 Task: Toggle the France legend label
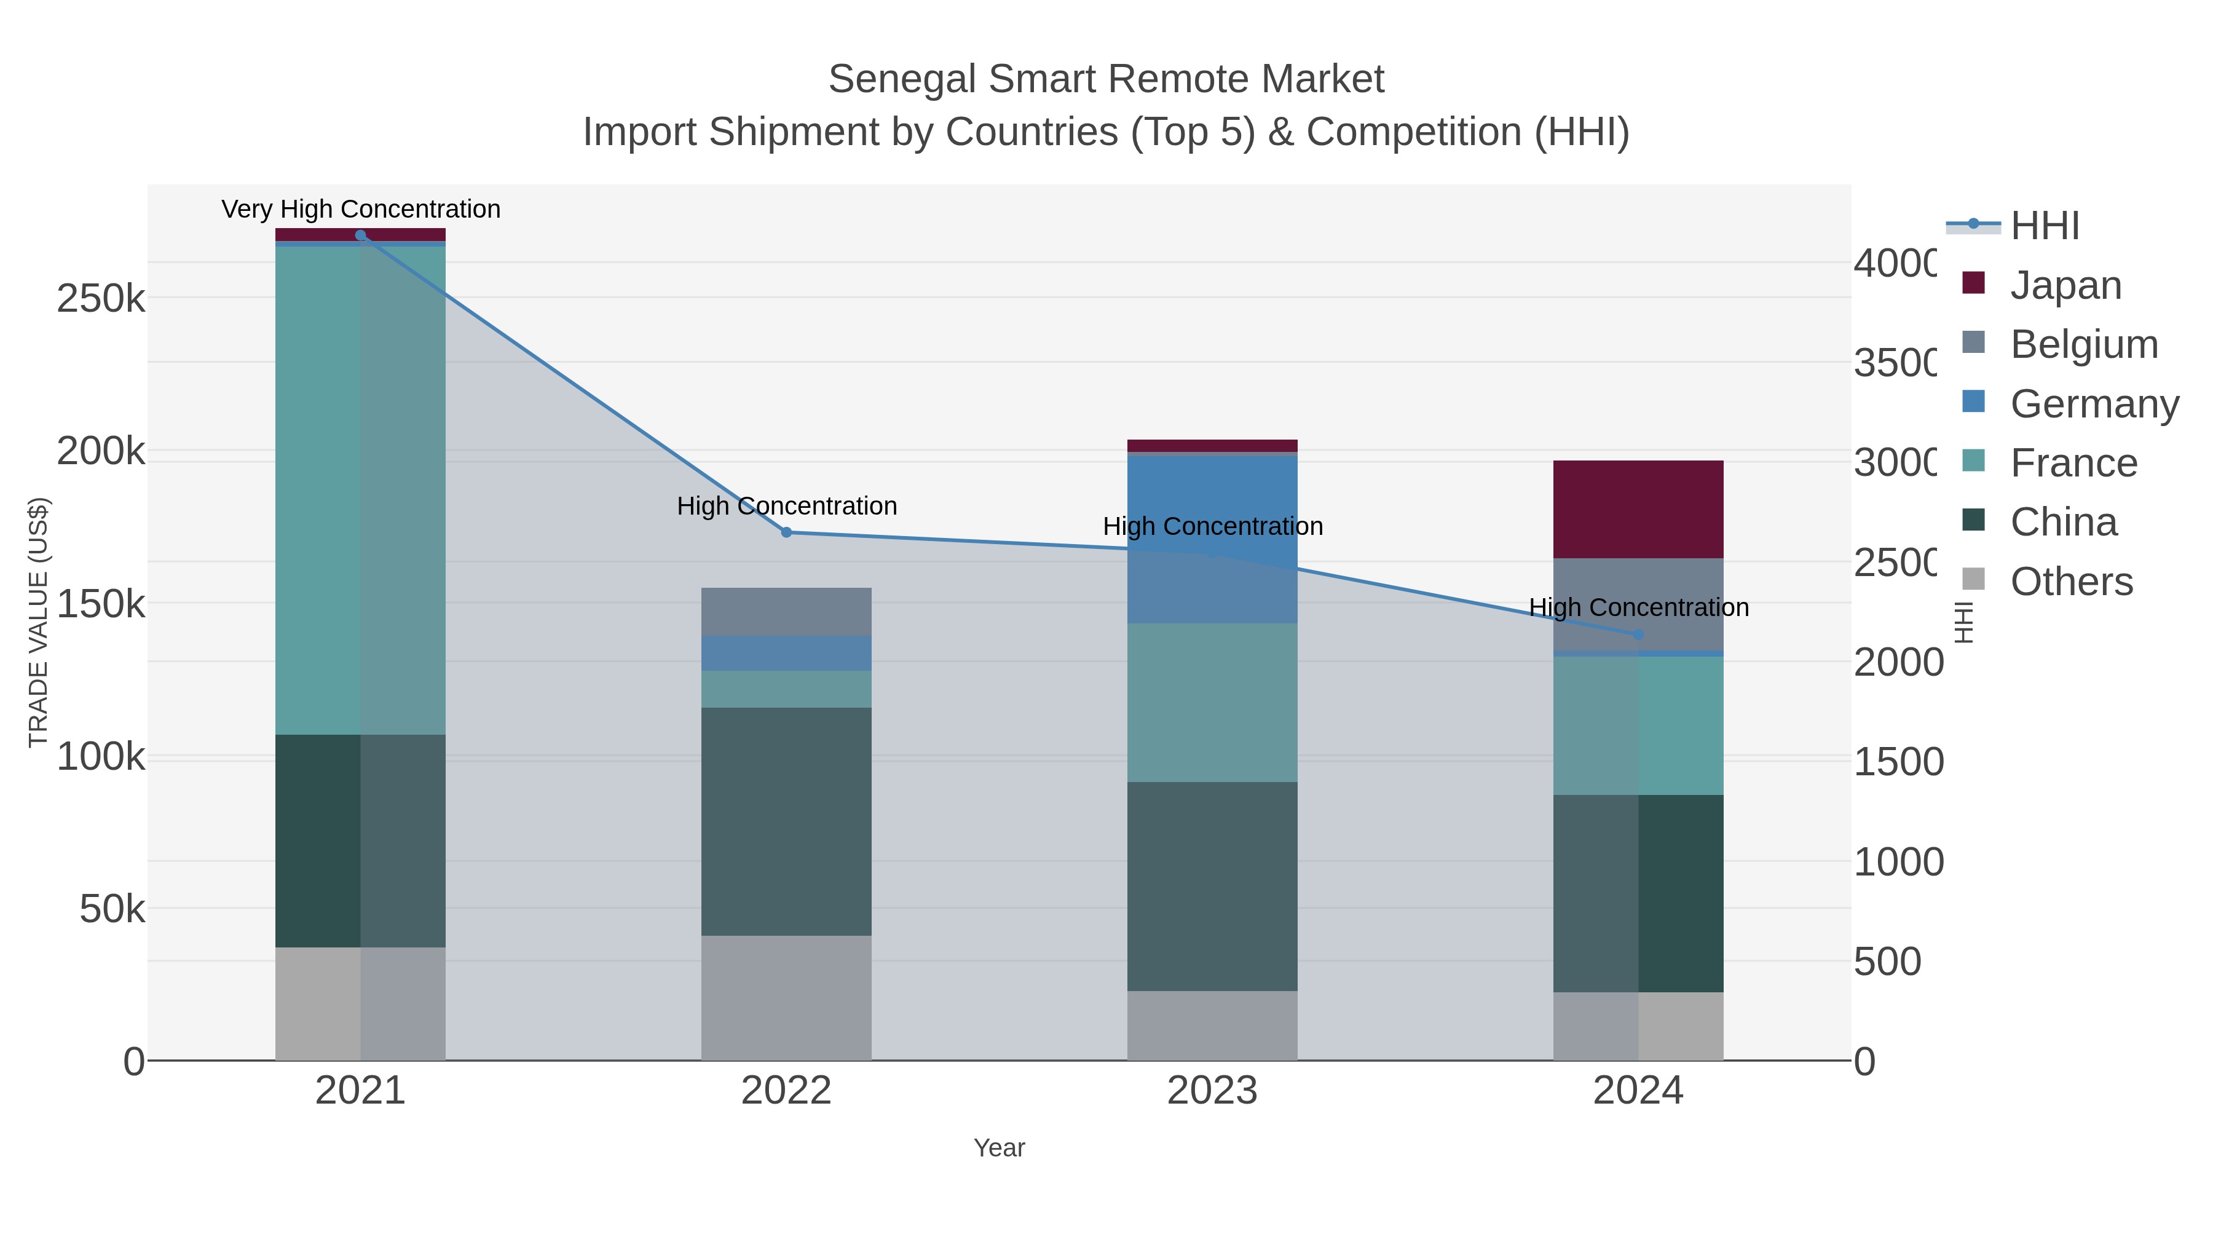(x=2075, y=463)
